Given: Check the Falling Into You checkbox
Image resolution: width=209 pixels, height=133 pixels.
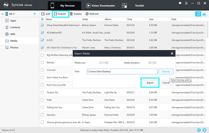Looking at the screenshot, I should point(42,107).
